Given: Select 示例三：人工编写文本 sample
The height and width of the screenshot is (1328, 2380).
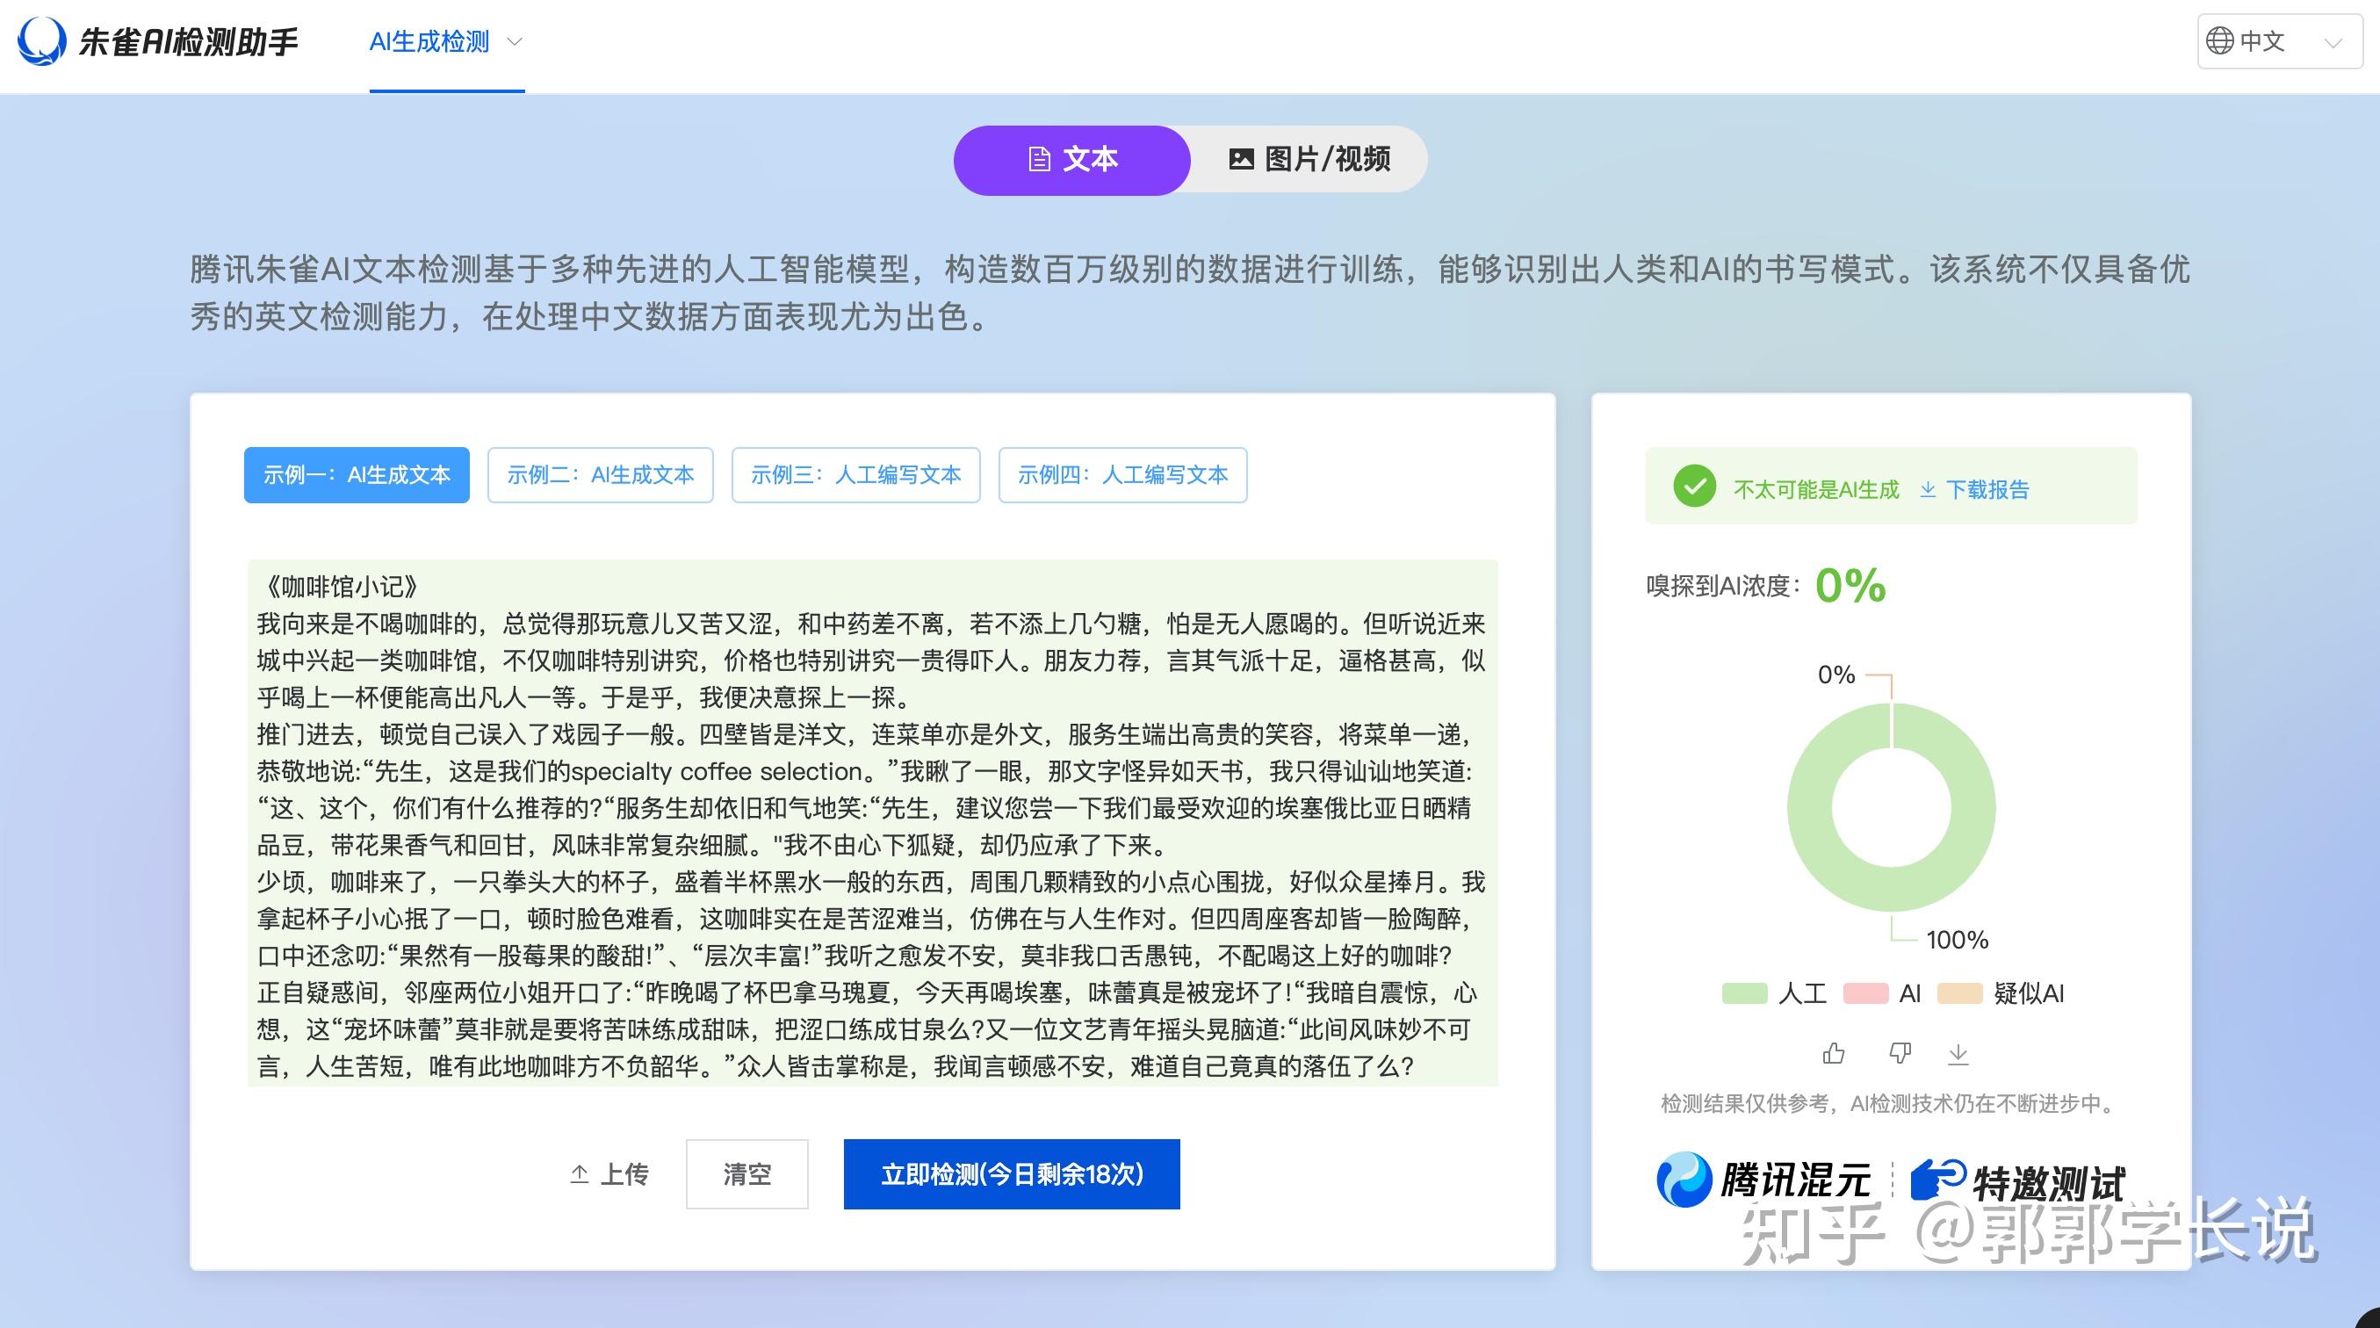Looking at the screenshot, I should (x=855, y=475).
